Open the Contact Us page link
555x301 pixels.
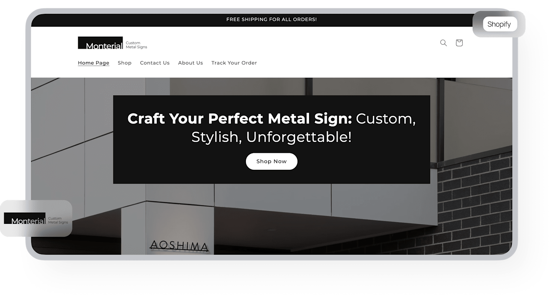pos(155,63)
